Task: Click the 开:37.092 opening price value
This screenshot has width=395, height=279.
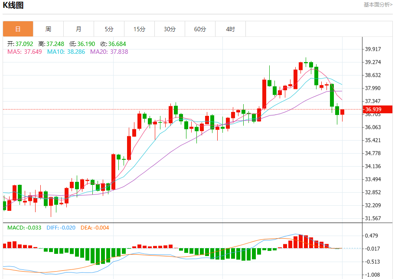Action: (x=20, y=44)
